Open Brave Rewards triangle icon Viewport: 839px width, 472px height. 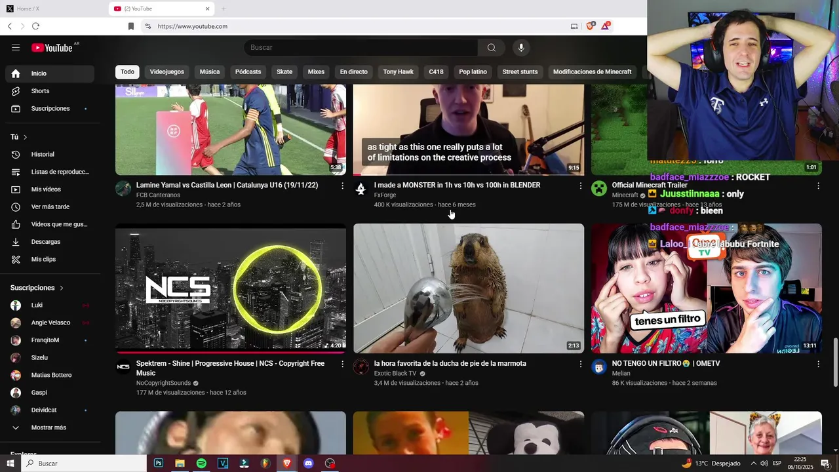[606, 26]
